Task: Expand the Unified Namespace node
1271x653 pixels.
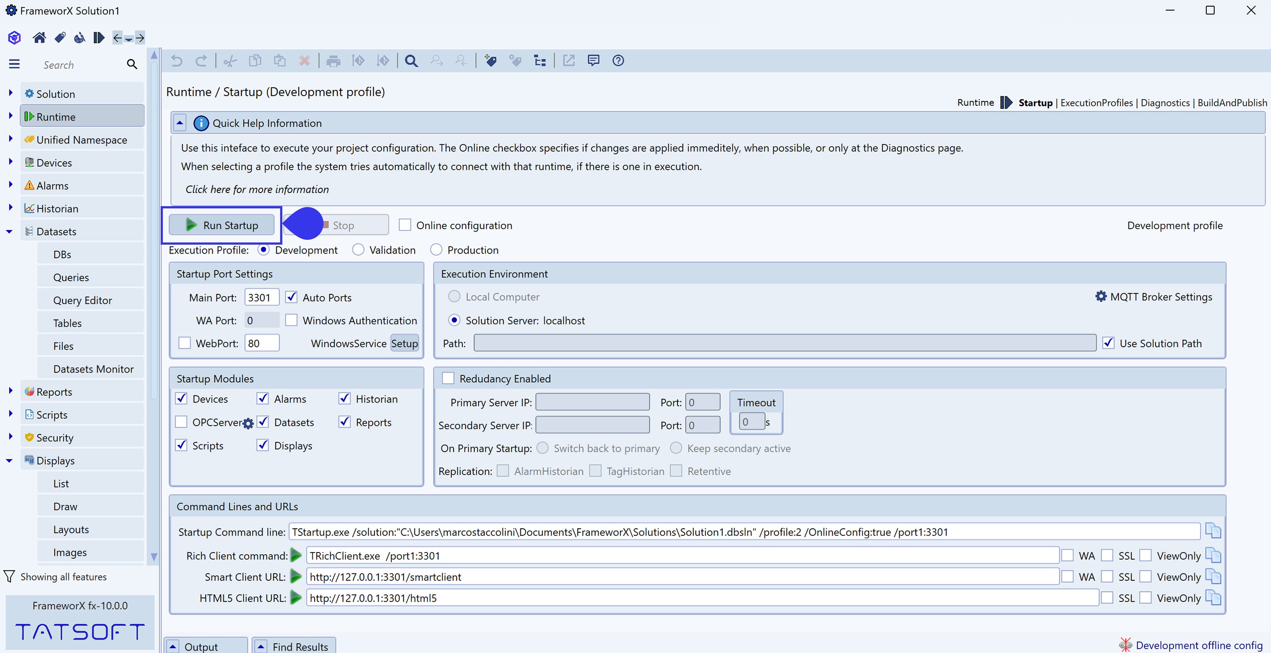Action: click(10, 138)
